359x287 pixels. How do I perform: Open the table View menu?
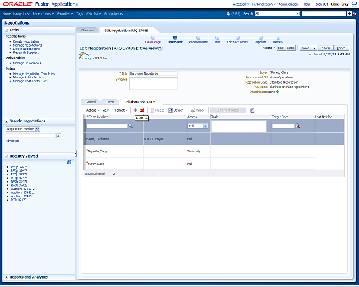107,110
